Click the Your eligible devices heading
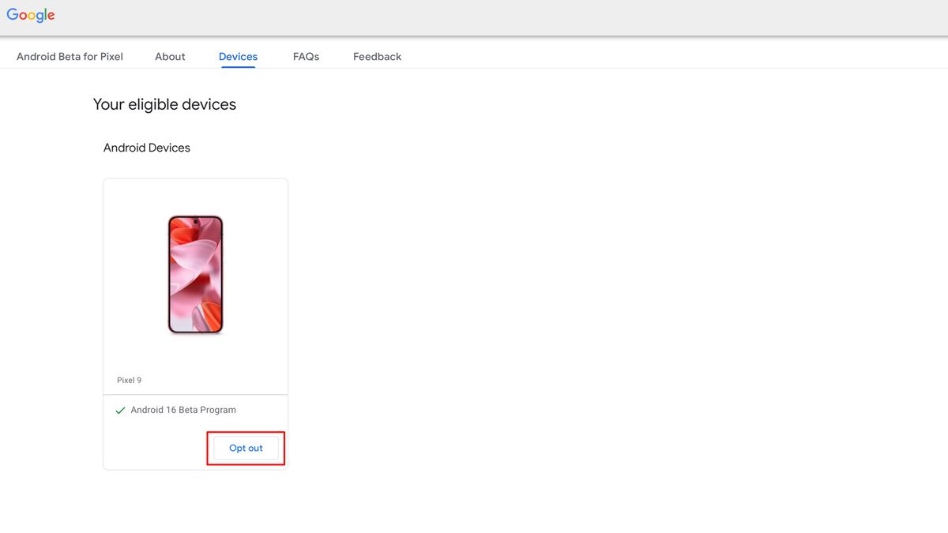 (164, 104)
